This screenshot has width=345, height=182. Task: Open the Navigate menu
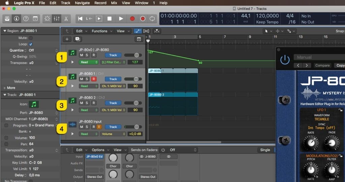click(x=82, y=3)
